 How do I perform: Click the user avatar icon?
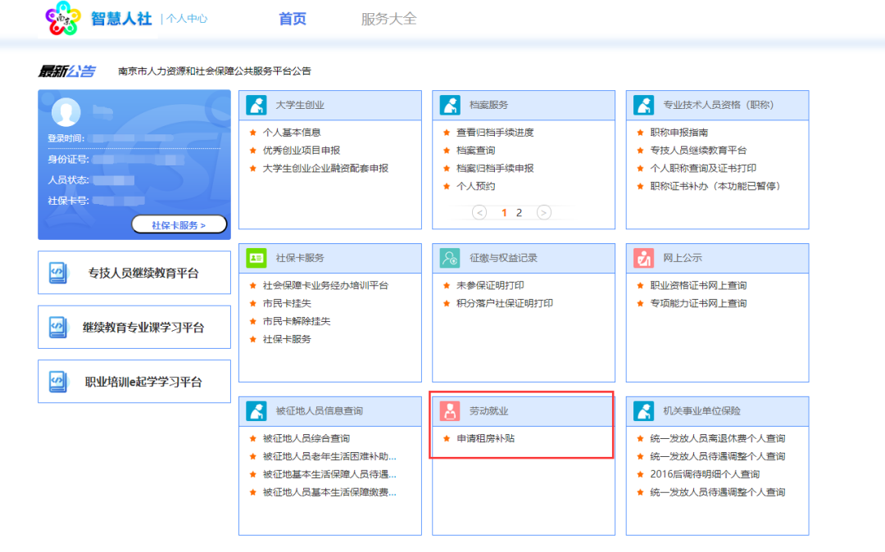66,112
